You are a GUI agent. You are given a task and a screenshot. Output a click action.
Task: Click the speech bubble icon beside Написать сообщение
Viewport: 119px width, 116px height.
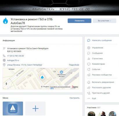(x=89, y=40)
